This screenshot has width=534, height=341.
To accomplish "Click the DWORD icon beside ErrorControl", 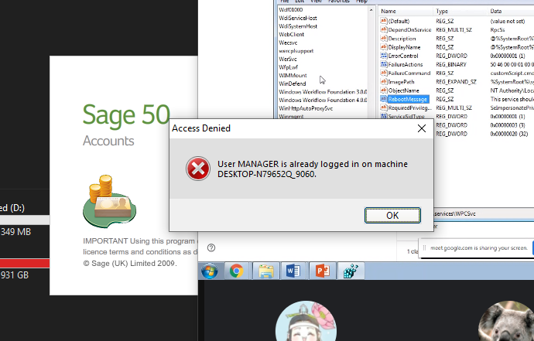I will [383, 56].
